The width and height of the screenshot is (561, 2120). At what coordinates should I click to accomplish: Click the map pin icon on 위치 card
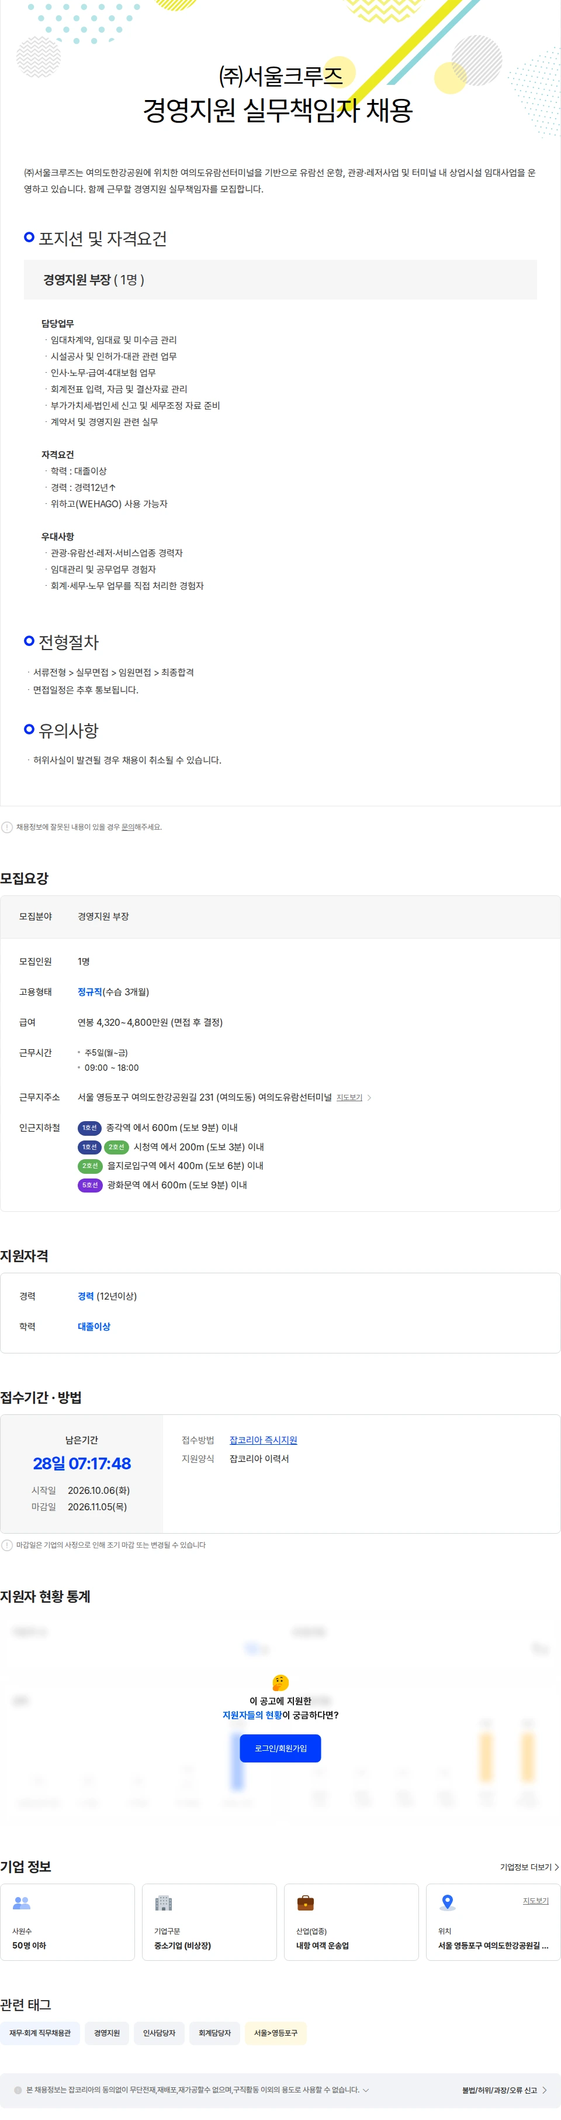(448, 1903)
